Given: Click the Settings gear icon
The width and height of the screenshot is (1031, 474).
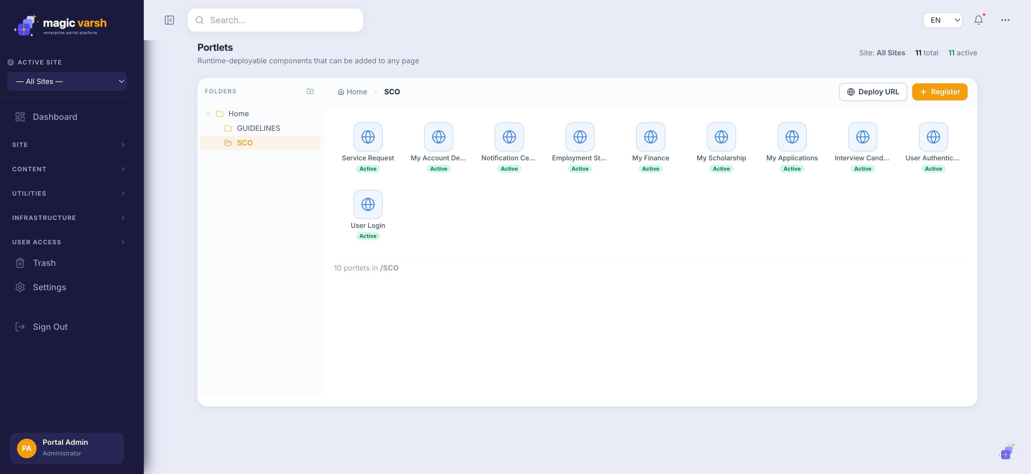Looking at the screenshot, I should (20, 288).
